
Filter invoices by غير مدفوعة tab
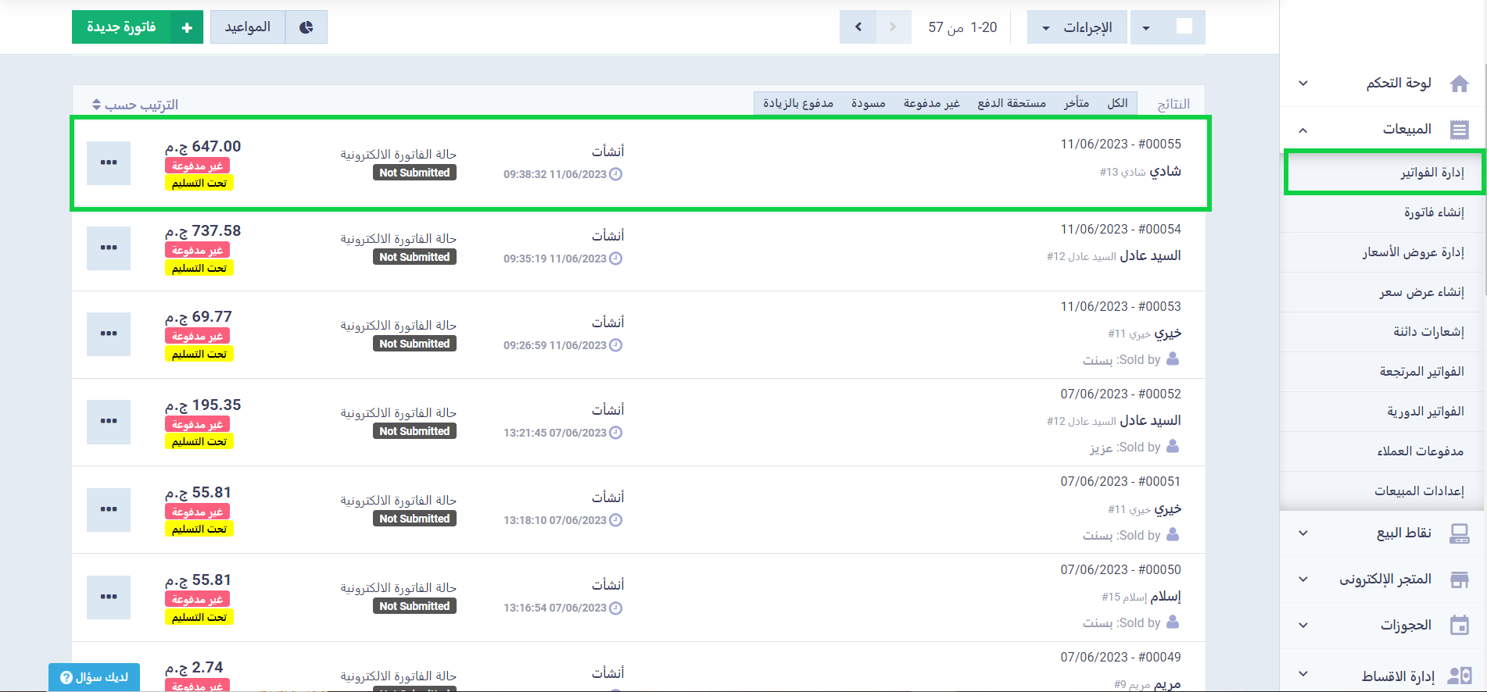point(931,103)
